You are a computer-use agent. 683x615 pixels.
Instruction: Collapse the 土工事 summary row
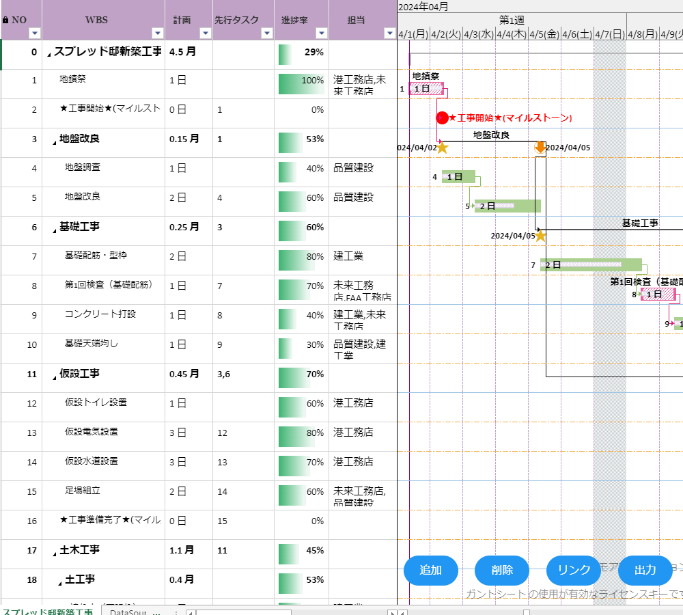(60, 583)
